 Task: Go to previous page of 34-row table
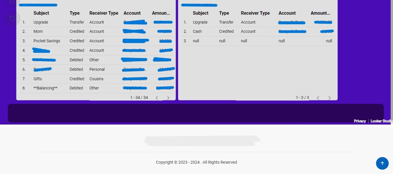(157, 98)
